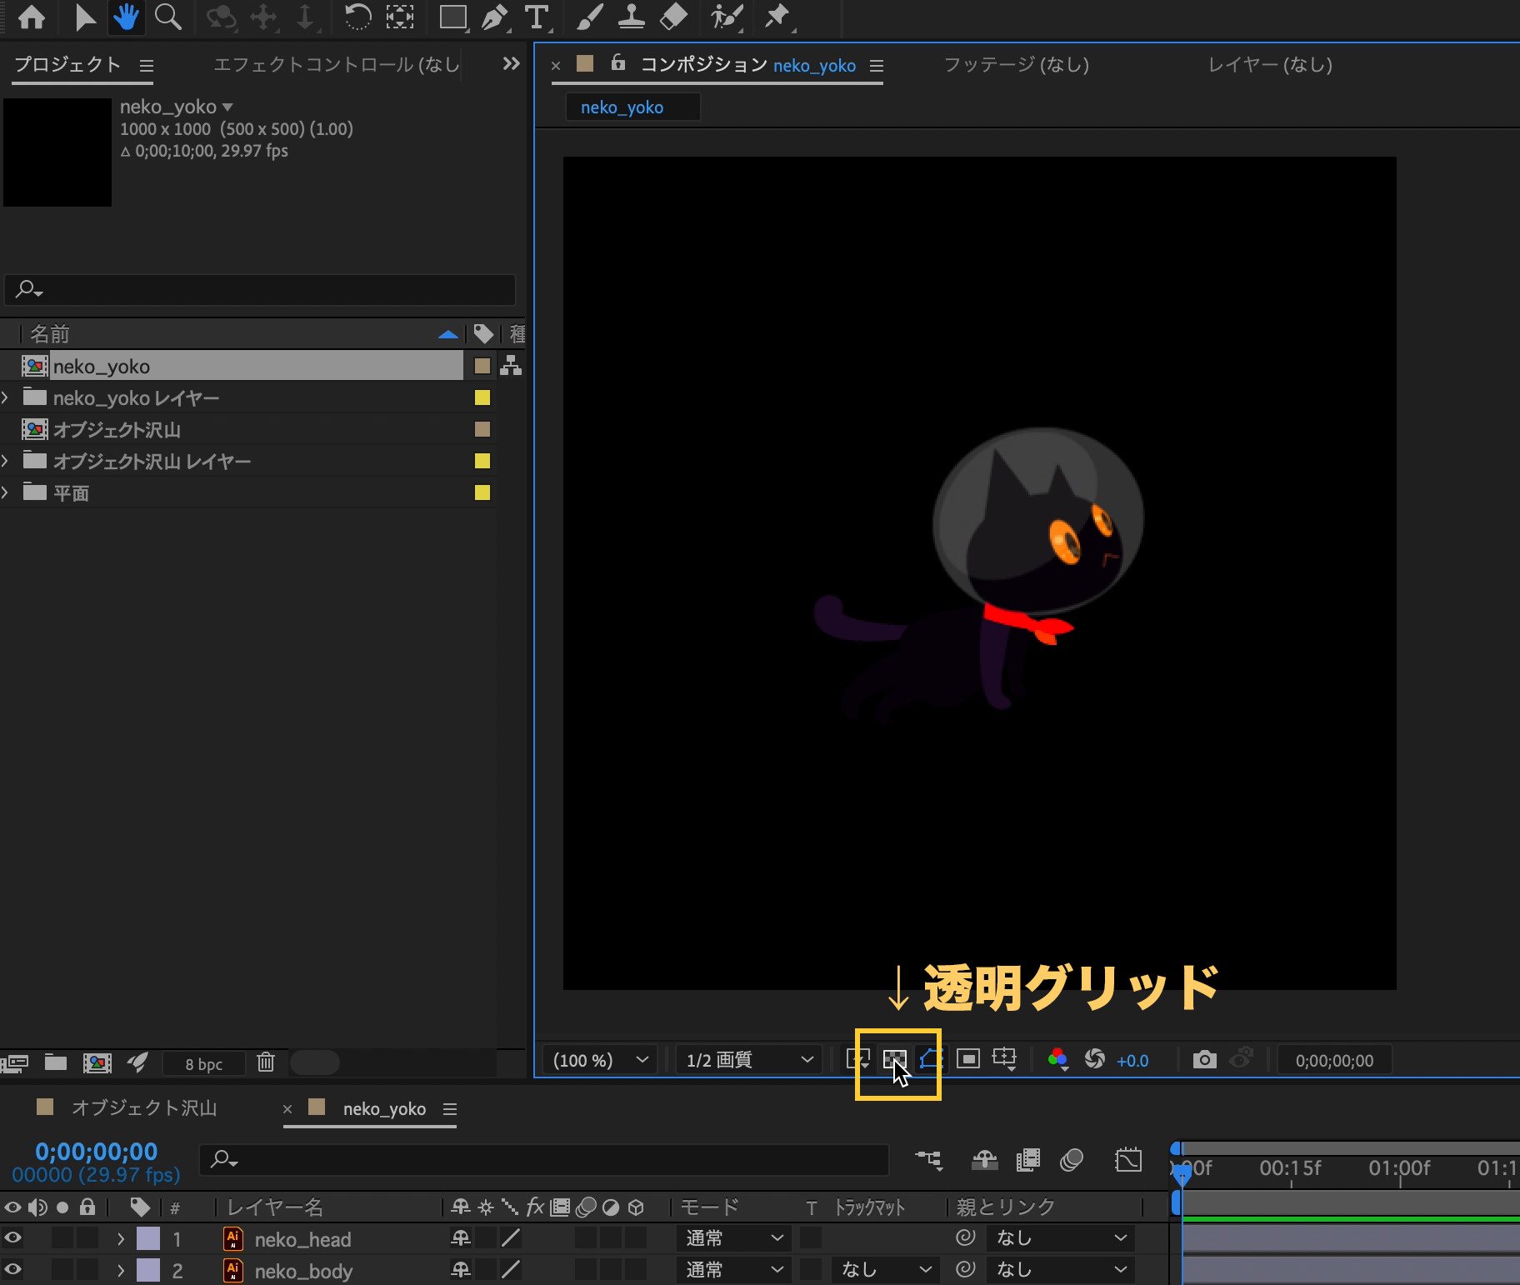Toggle eye icon for neko_body layer
Screen dimensions: 1520x1285
[x=13, y=1270]
